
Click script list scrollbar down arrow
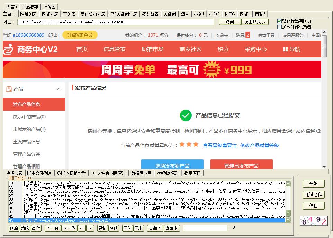tap(288, 219)
